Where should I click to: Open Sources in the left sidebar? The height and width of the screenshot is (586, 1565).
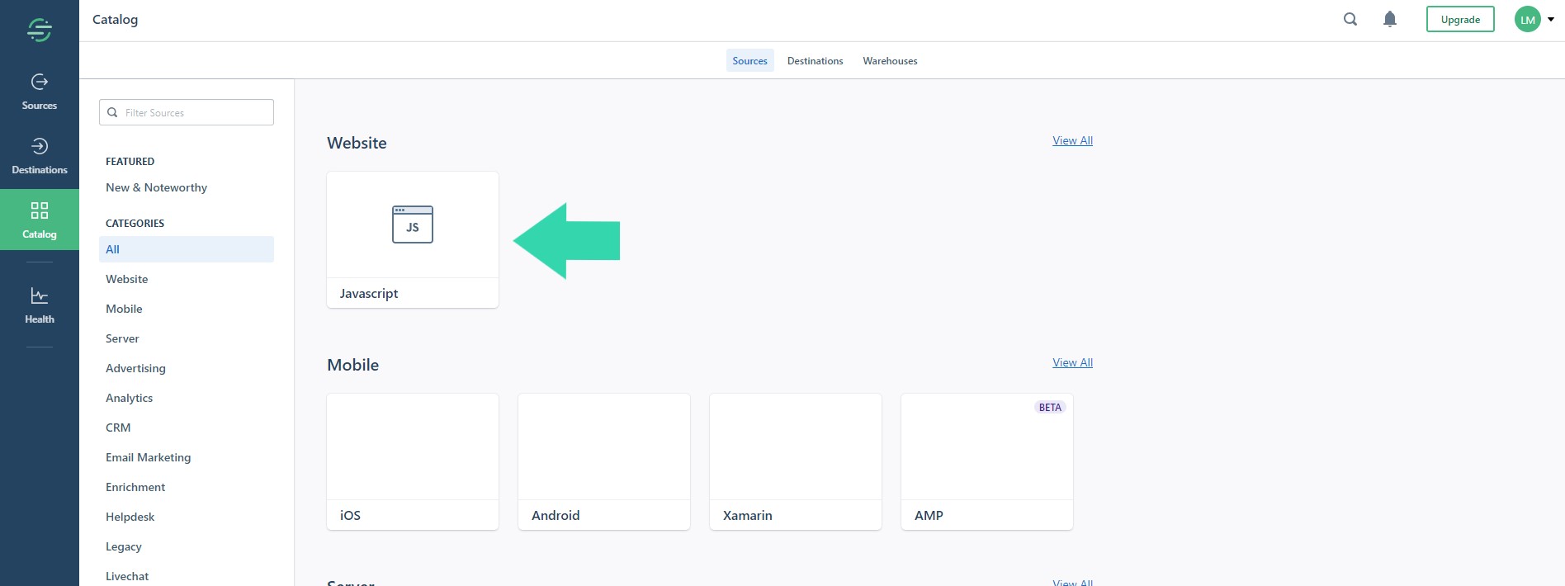[39, 92]
